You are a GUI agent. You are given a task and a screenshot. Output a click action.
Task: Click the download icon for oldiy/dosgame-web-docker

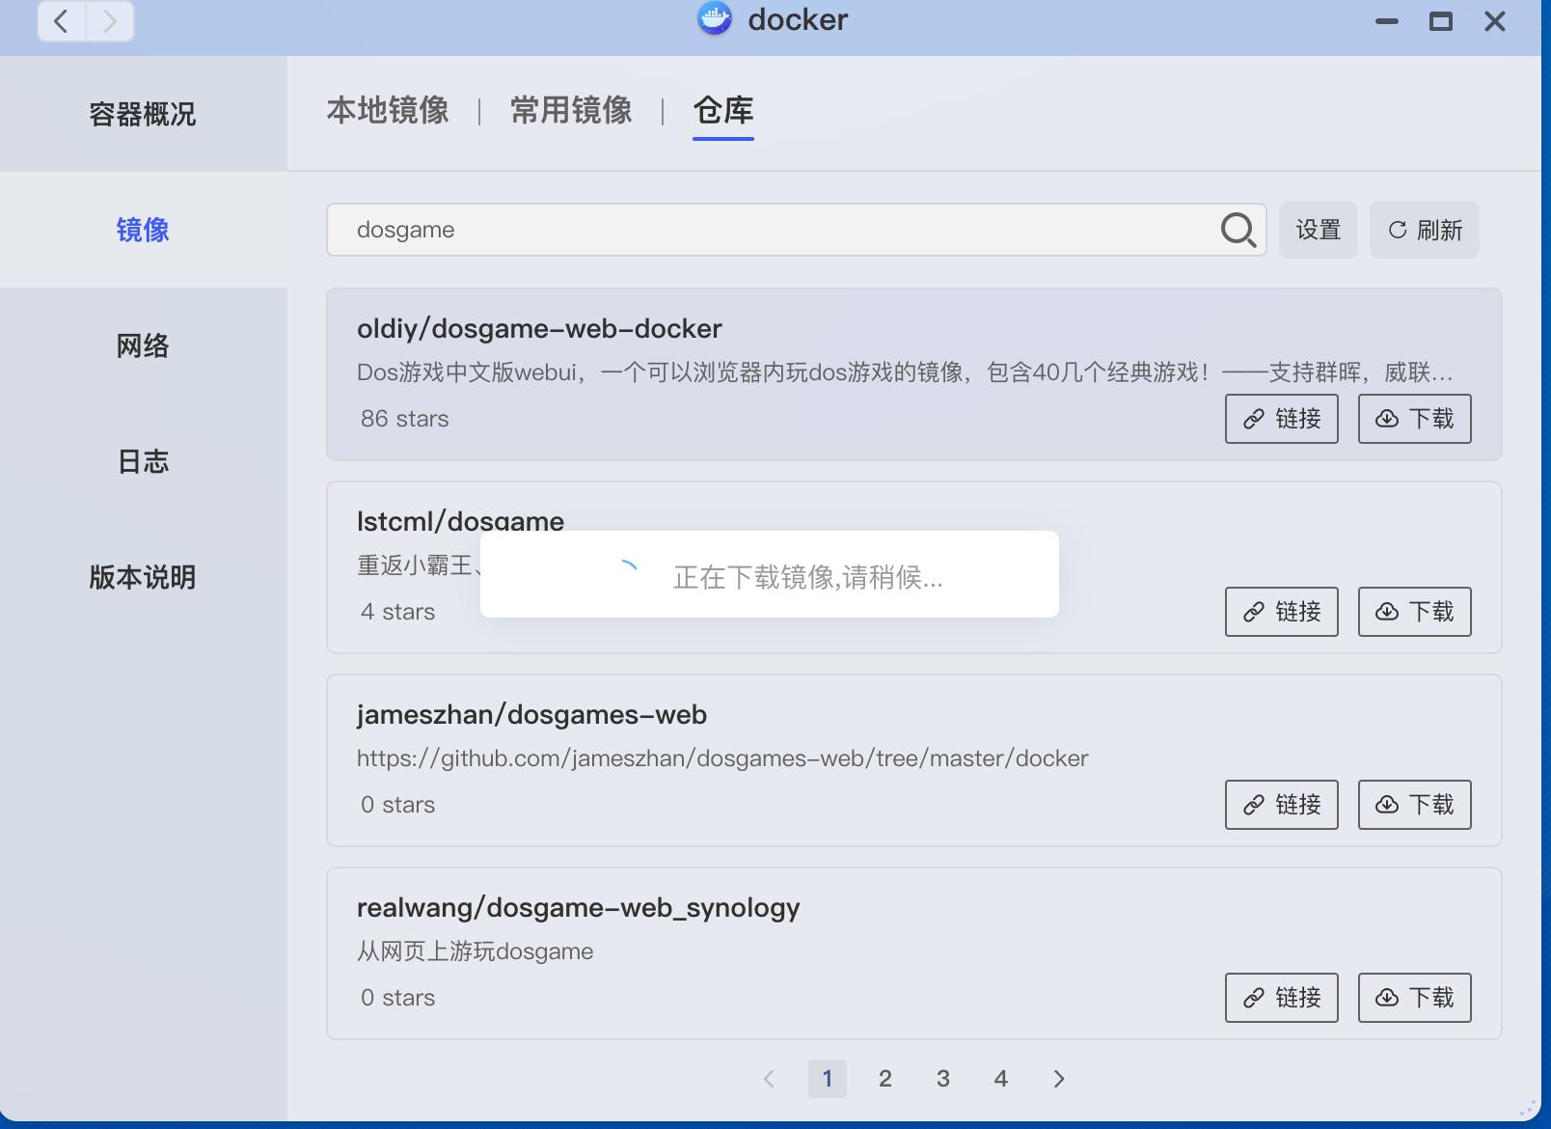point(1386,419)
